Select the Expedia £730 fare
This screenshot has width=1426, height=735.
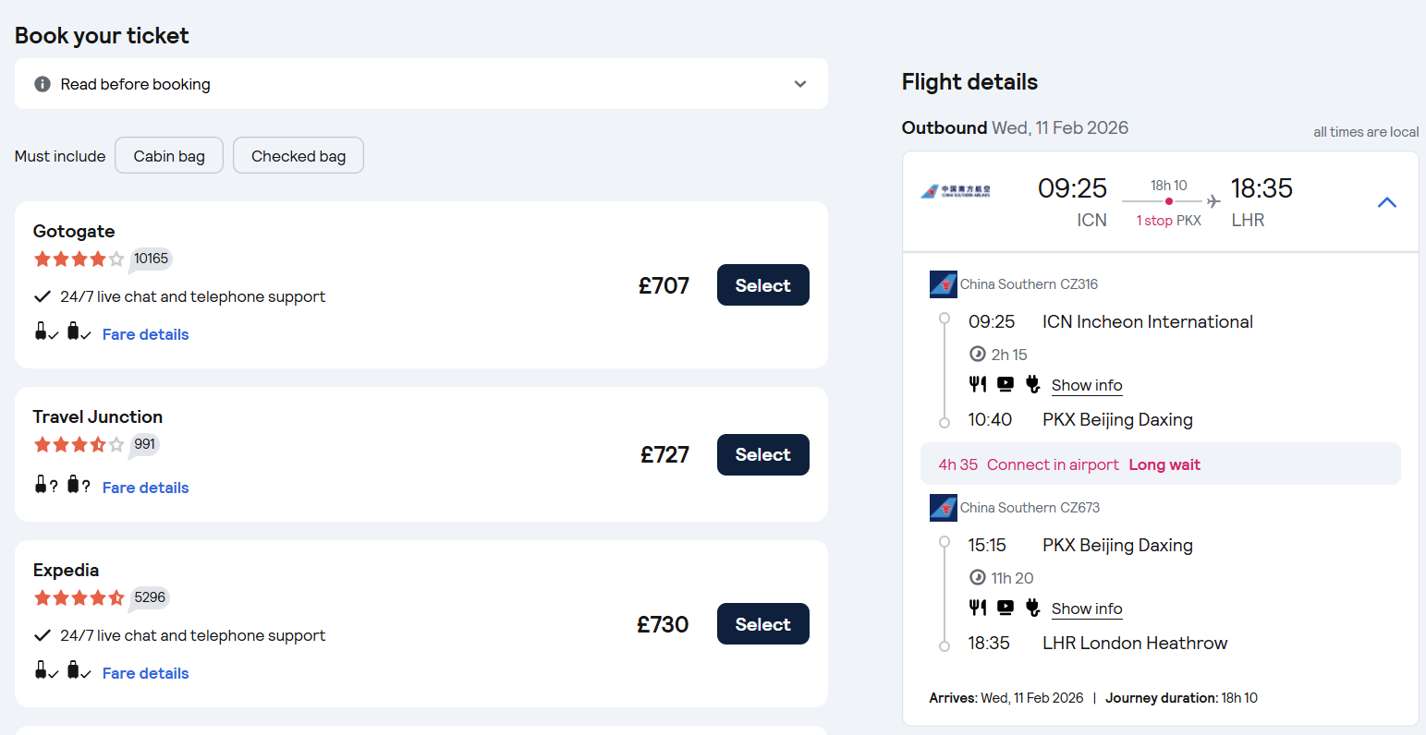tap(762, 624)
